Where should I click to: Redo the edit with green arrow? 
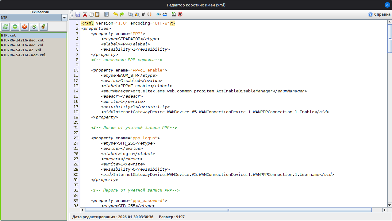click(x=122, y=14)
